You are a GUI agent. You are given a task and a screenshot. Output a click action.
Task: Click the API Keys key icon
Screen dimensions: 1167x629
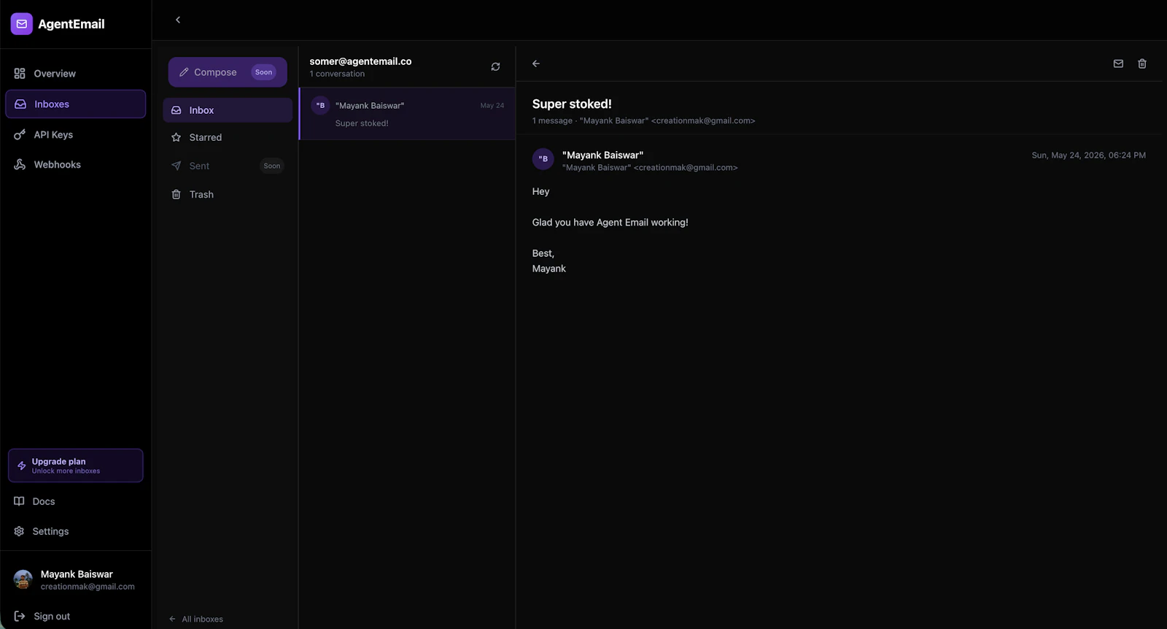click(20, 134)
